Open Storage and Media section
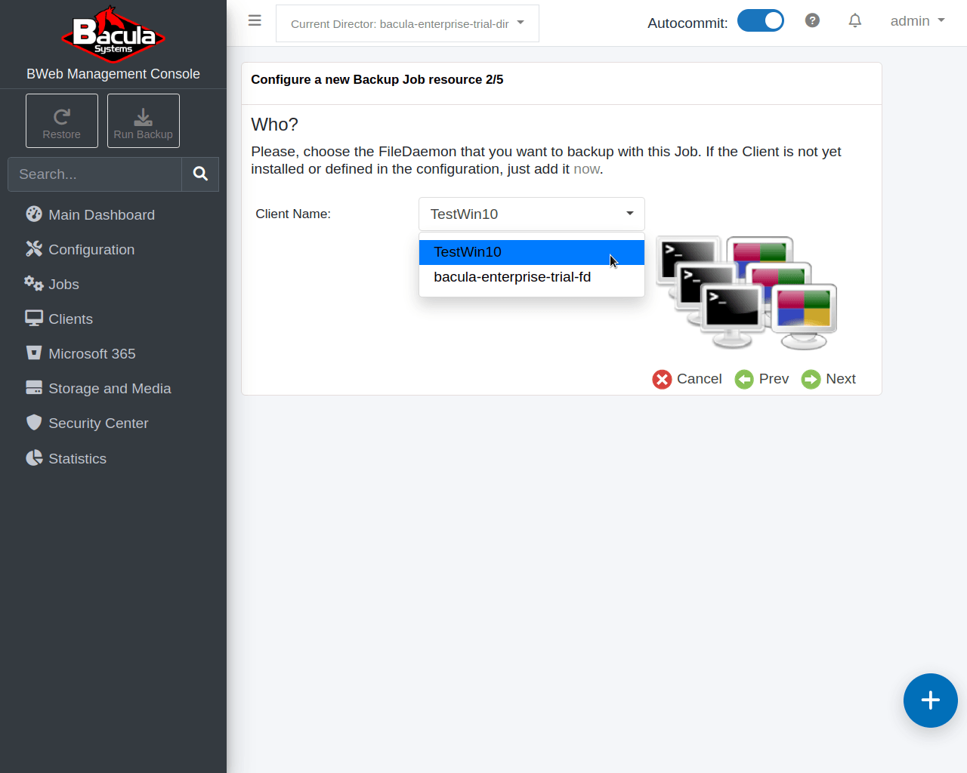The height and width of the screenshot is (773, 967). [110, 389]
